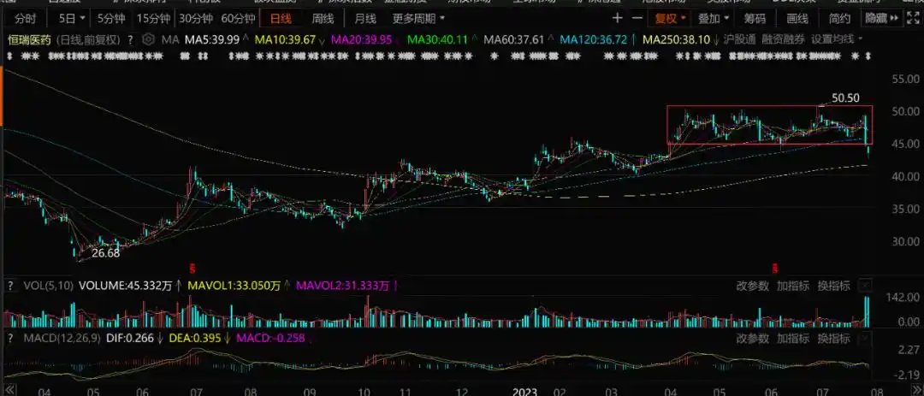Switch to 简约 simple mode
The width and height of the screenshot is (924, 396).
840,19
